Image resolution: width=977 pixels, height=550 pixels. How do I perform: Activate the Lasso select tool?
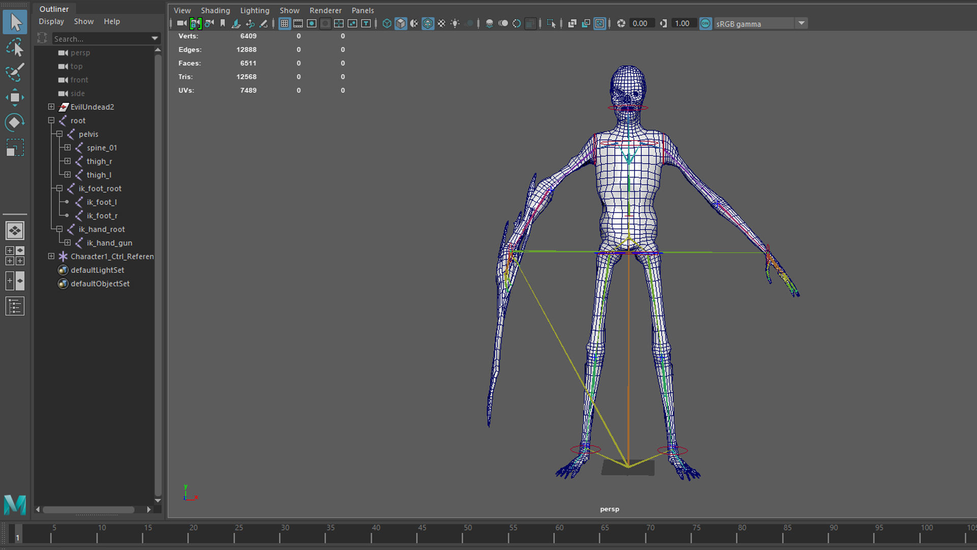point(15,48)
